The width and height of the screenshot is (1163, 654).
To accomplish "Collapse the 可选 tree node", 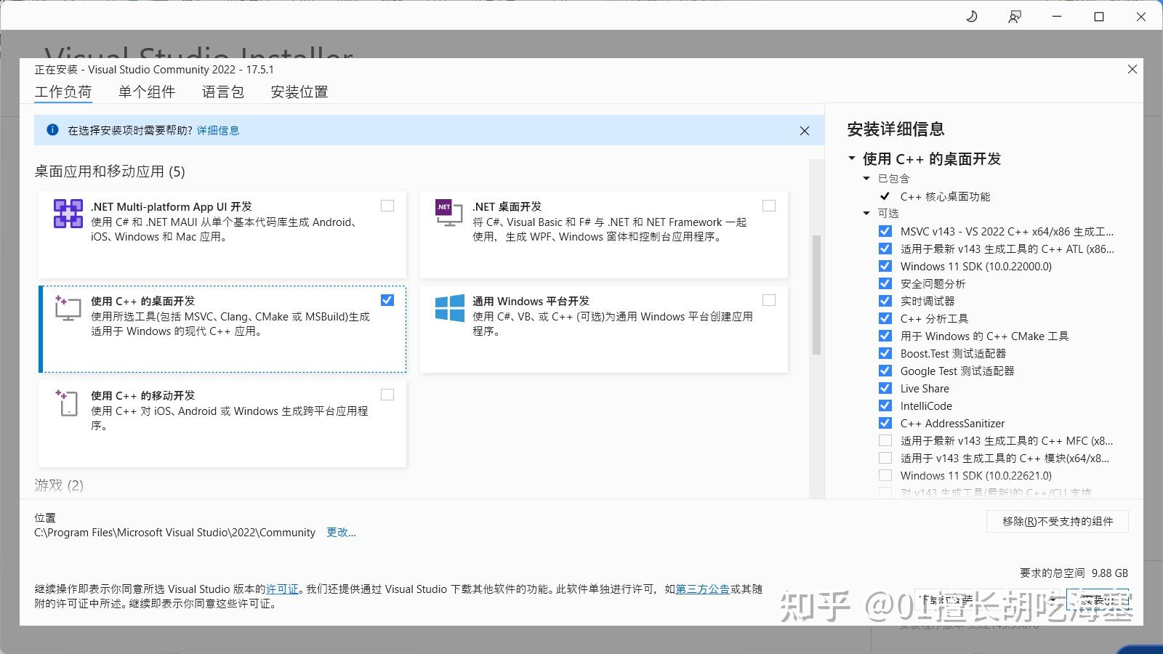I will coord(866,213).
